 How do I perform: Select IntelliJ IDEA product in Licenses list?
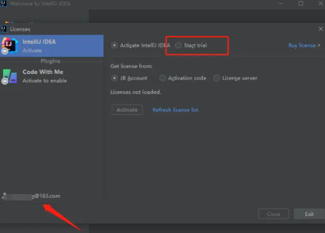(52, 46)
